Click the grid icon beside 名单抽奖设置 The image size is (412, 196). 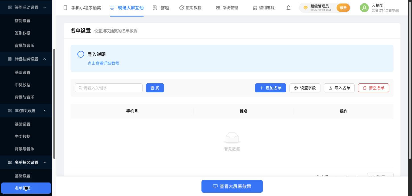tap(10, 162)
